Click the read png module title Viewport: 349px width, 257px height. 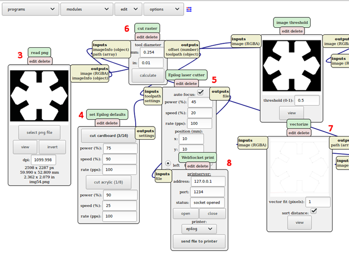click(39, 53)
